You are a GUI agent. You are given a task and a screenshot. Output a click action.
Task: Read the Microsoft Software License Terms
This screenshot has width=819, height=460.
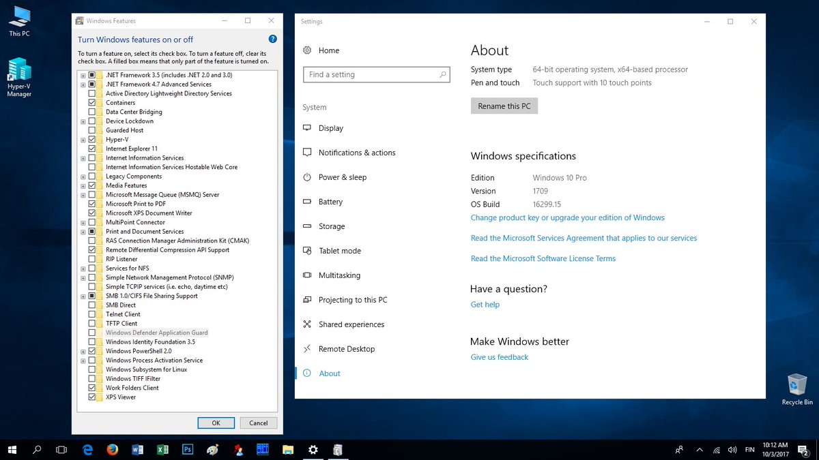point(543,258)
